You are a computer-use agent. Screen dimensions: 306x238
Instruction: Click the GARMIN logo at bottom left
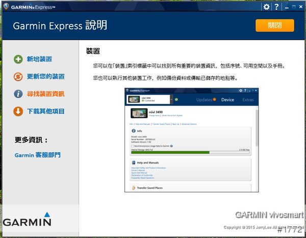pyautogui.click(x=27, y=219)
